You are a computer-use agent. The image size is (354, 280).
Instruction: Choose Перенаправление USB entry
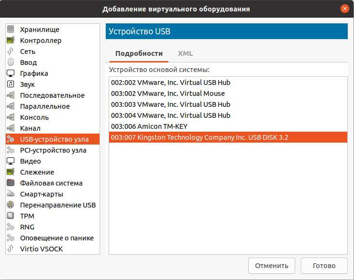point(53,205)
